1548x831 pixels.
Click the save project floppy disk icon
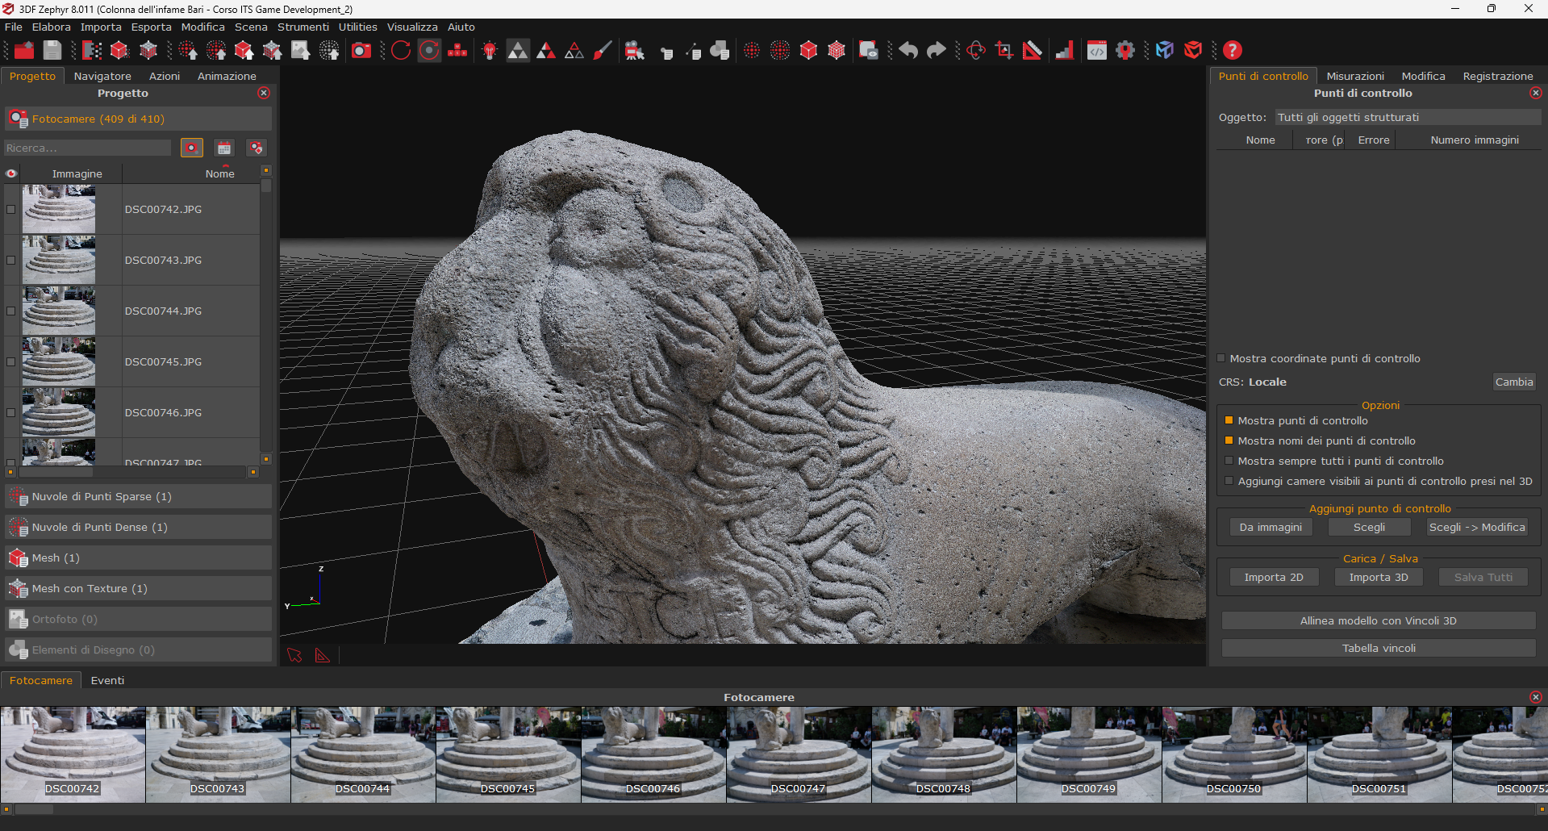[52, 51]
